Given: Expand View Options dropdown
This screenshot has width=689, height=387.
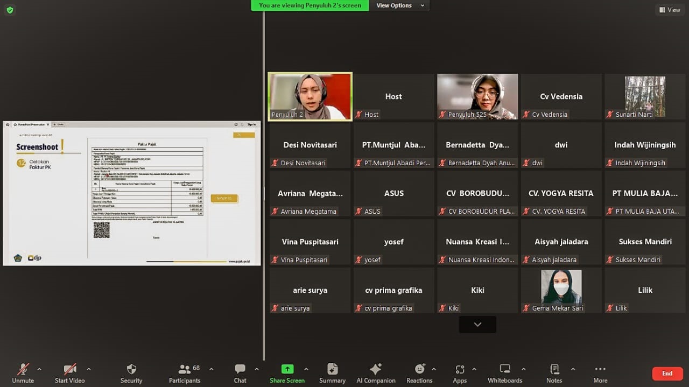Looking at the screenshot, I should click(x=400, y=5).
